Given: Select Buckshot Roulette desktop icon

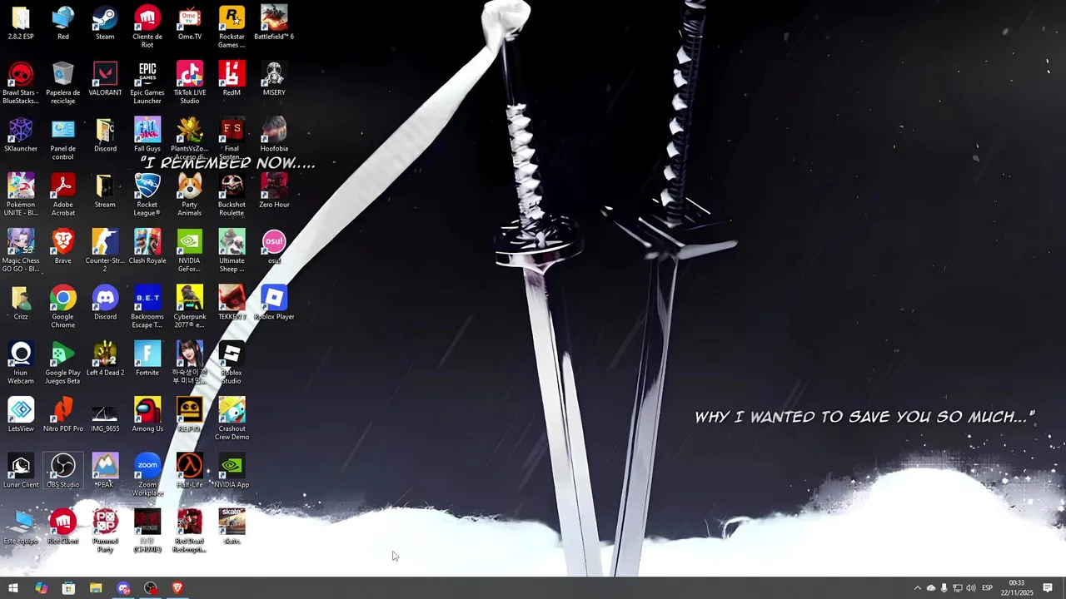Looking at the screenshot, I should coord(232,195).
